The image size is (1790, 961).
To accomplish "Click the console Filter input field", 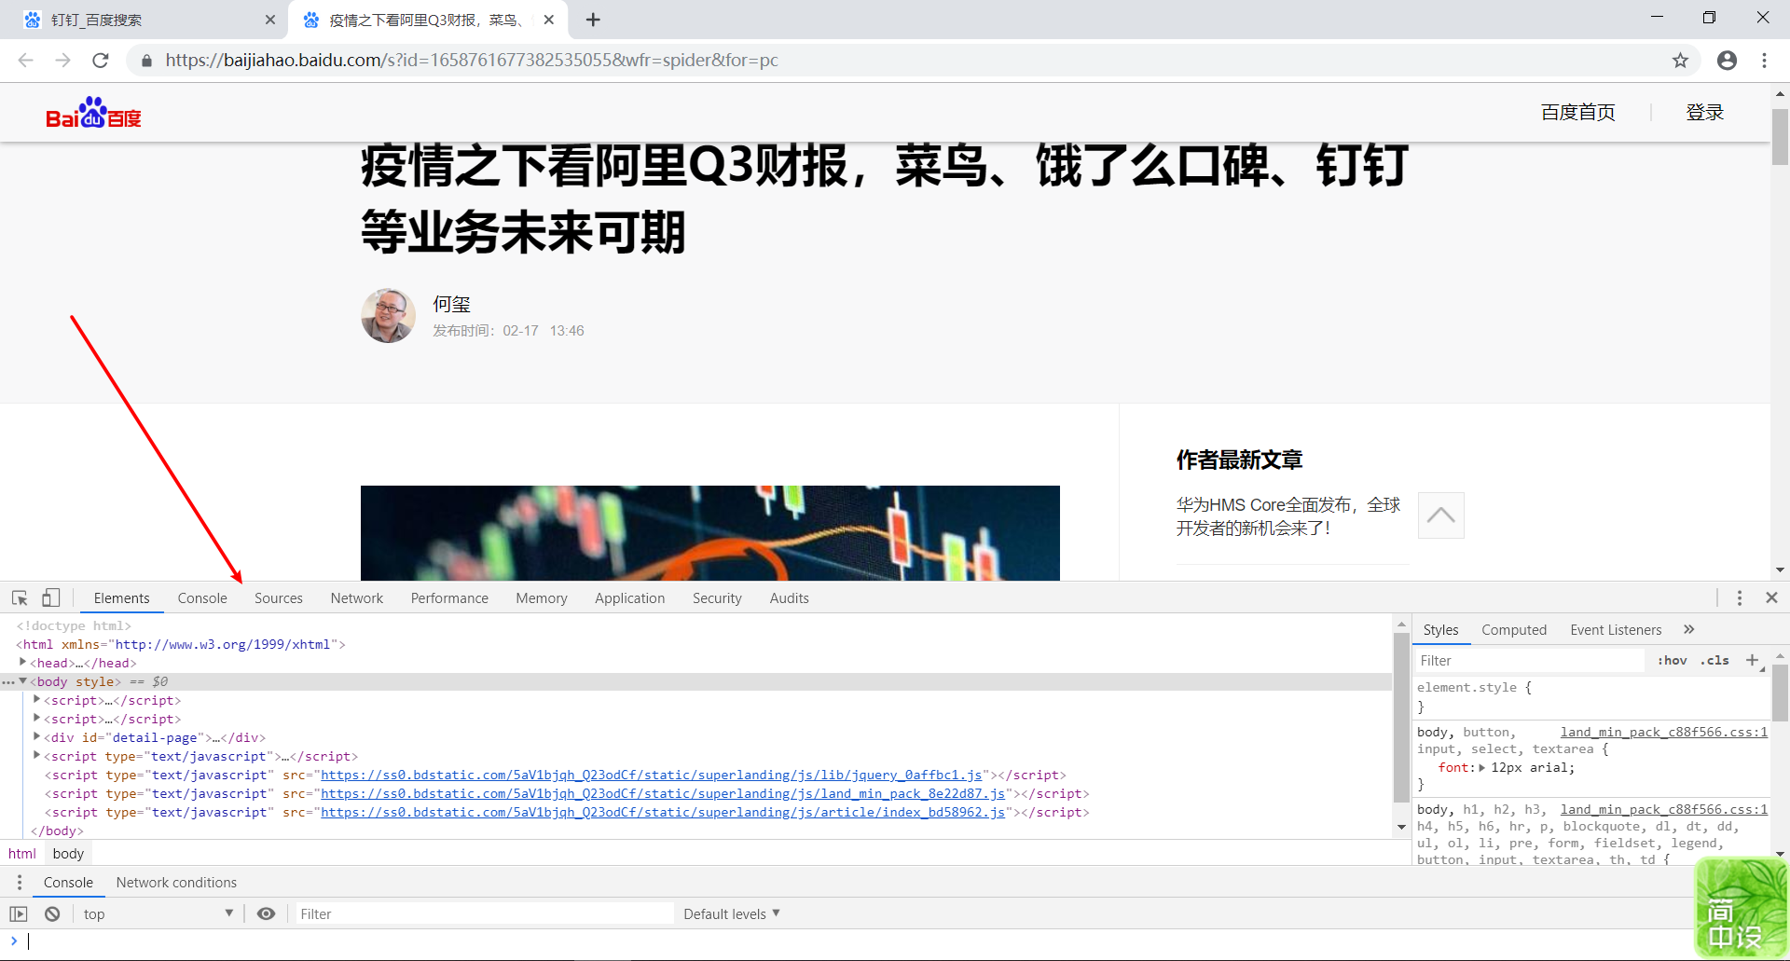I will (x=484, y=913).
